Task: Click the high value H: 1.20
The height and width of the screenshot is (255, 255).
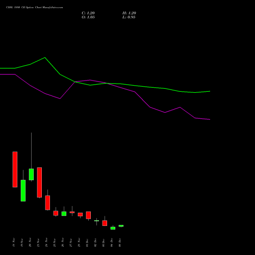Action: (x=129, y=13)
